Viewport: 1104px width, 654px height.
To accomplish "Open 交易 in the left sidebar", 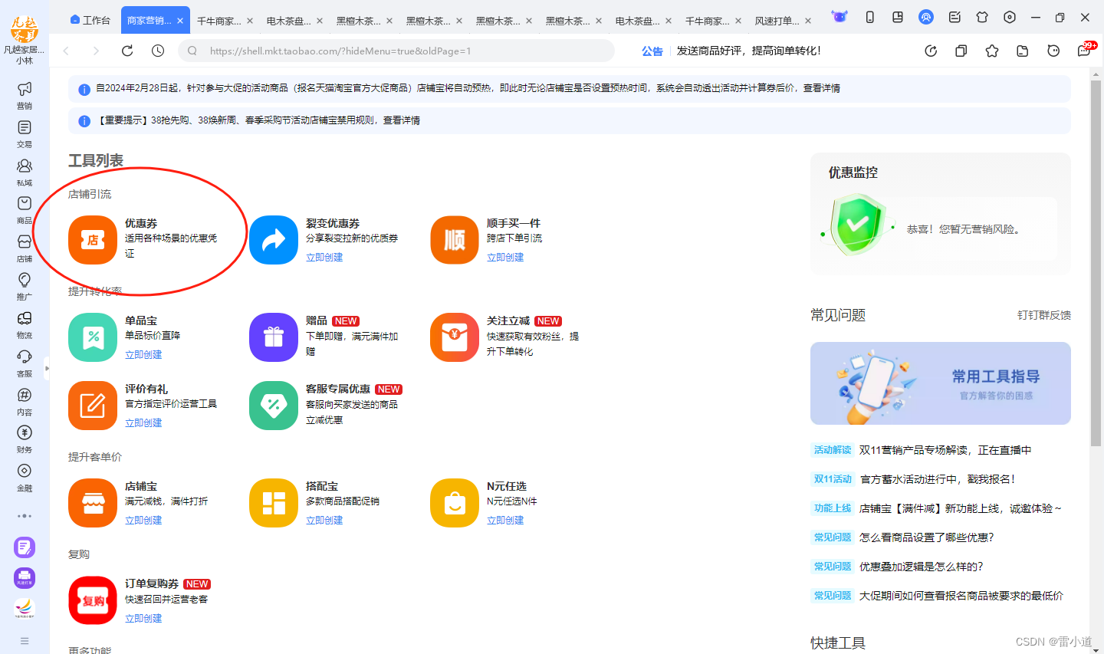I will tap(25, 133).
